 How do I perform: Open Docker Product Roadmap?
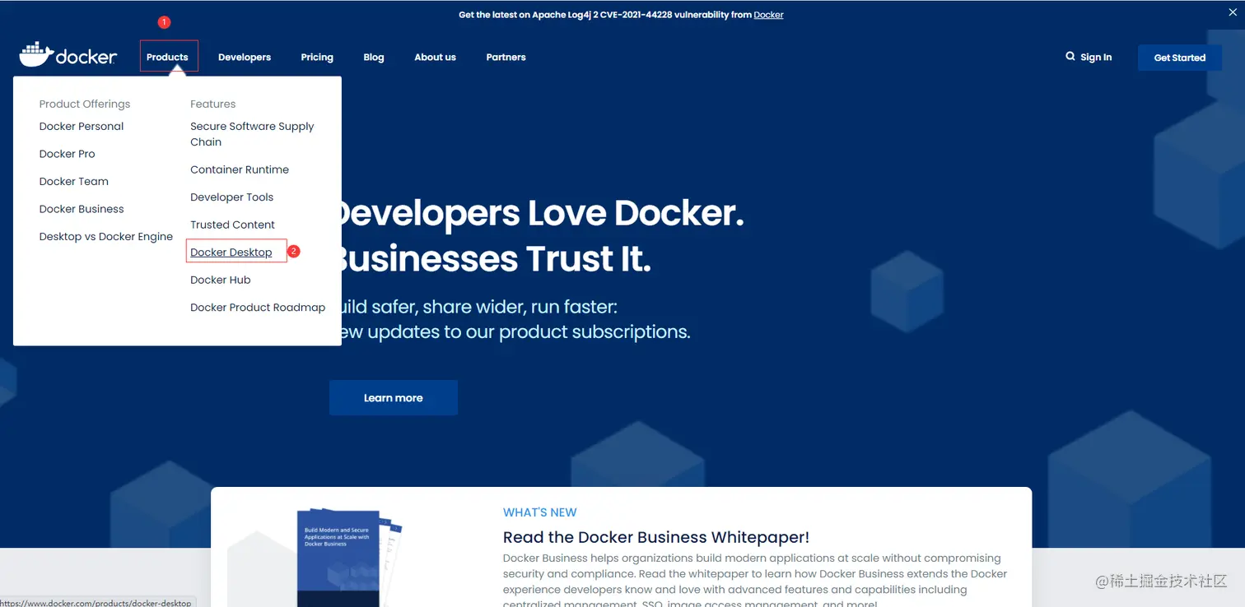(x=258, y=307)
